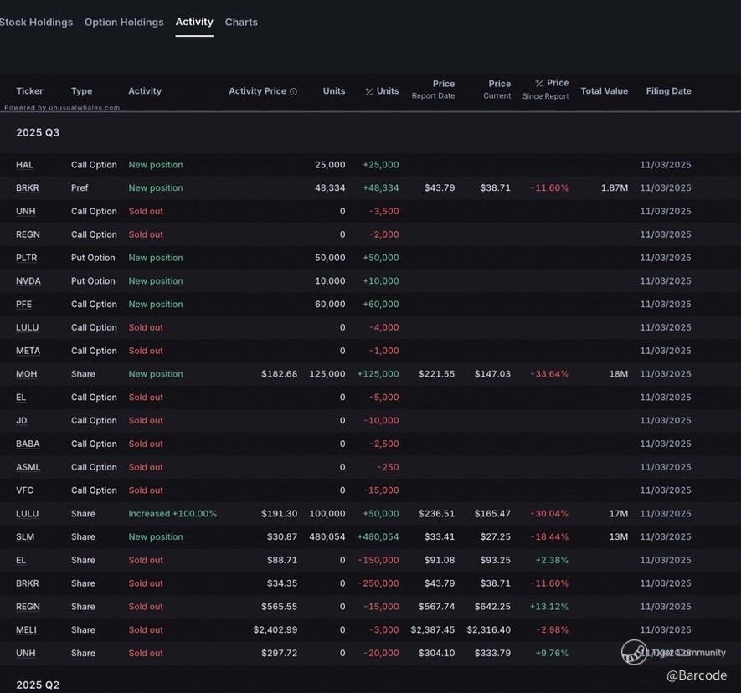Open the MOH ticker link
741x693 pixels.
click(27, 374)
